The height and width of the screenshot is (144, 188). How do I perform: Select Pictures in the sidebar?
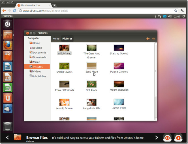coord(37,67)
